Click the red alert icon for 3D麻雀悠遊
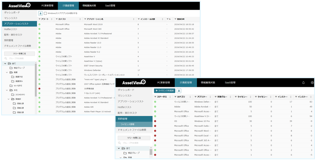This screenshot has height=161, width=315. (39, 88)
